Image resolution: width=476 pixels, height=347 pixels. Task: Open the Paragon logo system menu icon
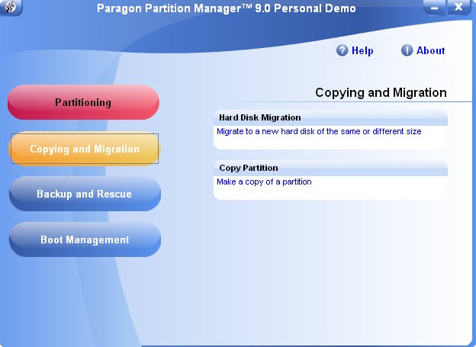[11, 8]
